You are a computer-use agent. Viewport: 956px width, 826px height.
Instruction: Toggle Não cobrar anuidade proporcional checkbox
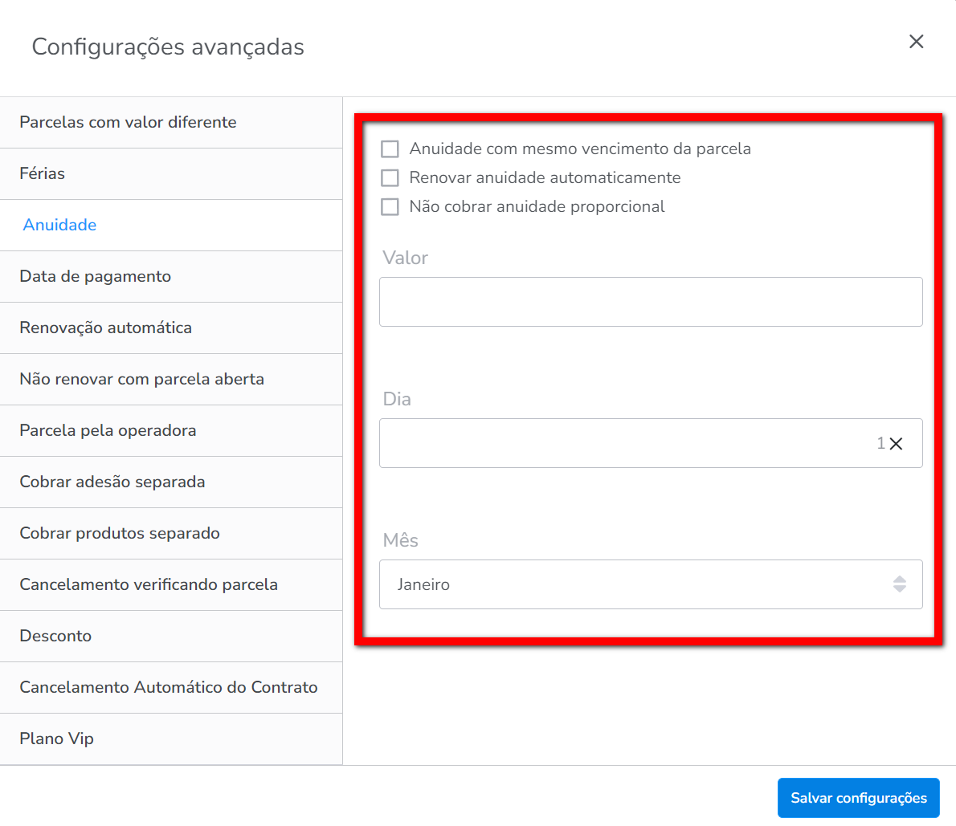(x=390, y=207)
